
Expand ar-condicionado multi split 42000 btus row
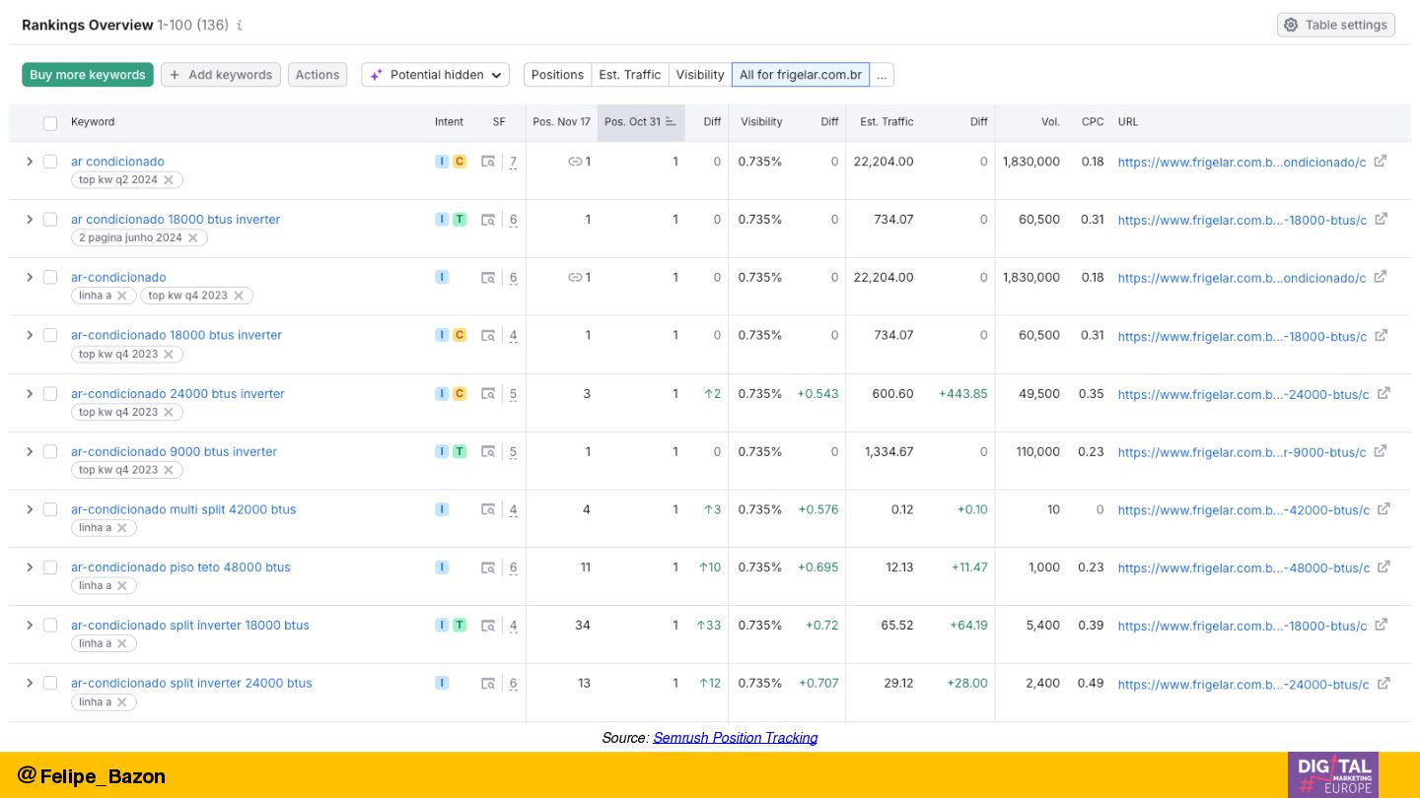tap(30, 509)
